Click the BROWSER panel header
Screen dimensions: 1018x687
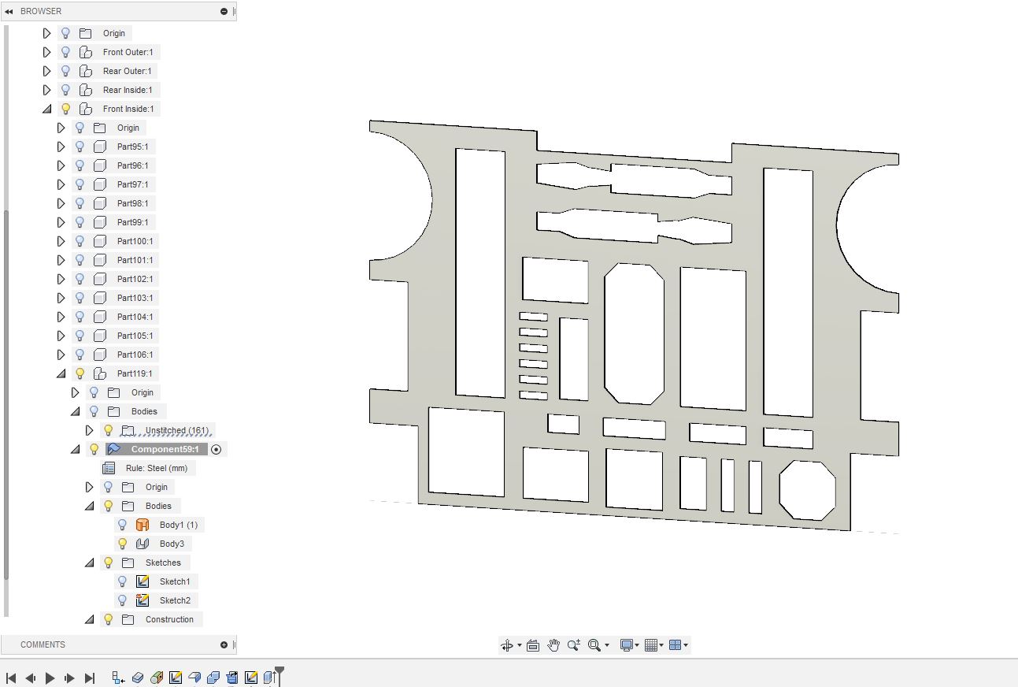[41, 11]
